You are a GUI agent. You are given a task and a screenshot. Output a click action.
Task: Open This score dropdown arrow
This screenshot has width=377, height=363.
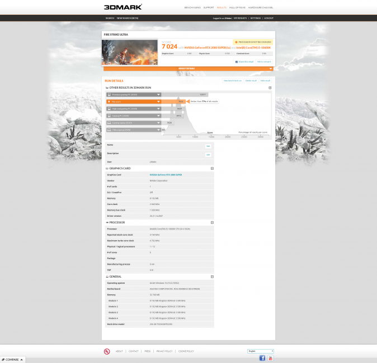[x=158, y=102]
